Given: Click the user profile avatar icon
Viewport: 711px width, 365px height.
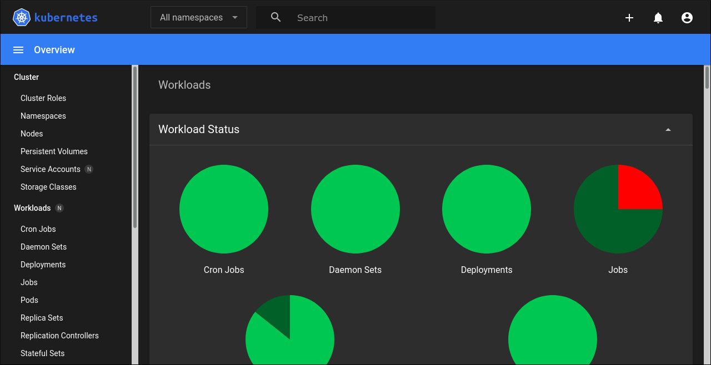Looking at the screenshot, I should tap(687, 17).
